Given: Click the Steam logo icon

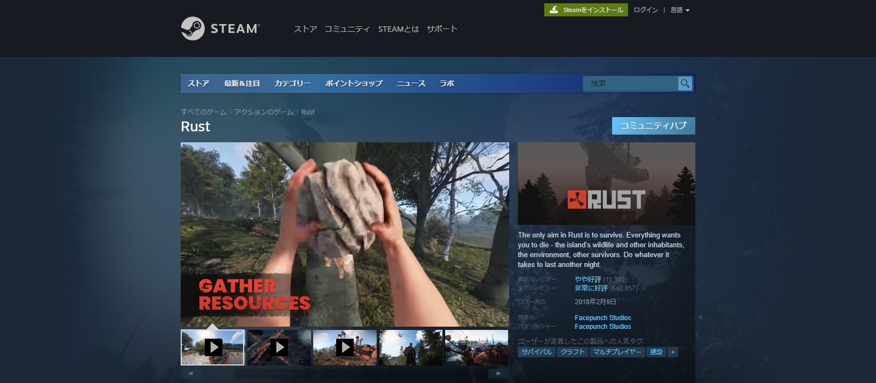Looking at the screenshot, I should 193,28.
